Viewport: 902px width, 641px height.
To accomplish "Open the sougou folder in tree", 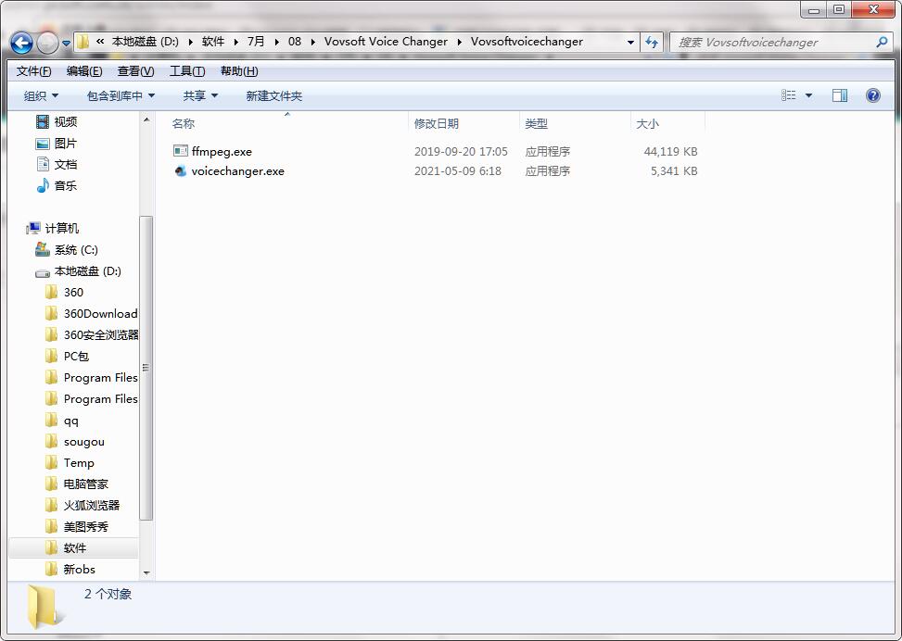I will coord(75,442).
